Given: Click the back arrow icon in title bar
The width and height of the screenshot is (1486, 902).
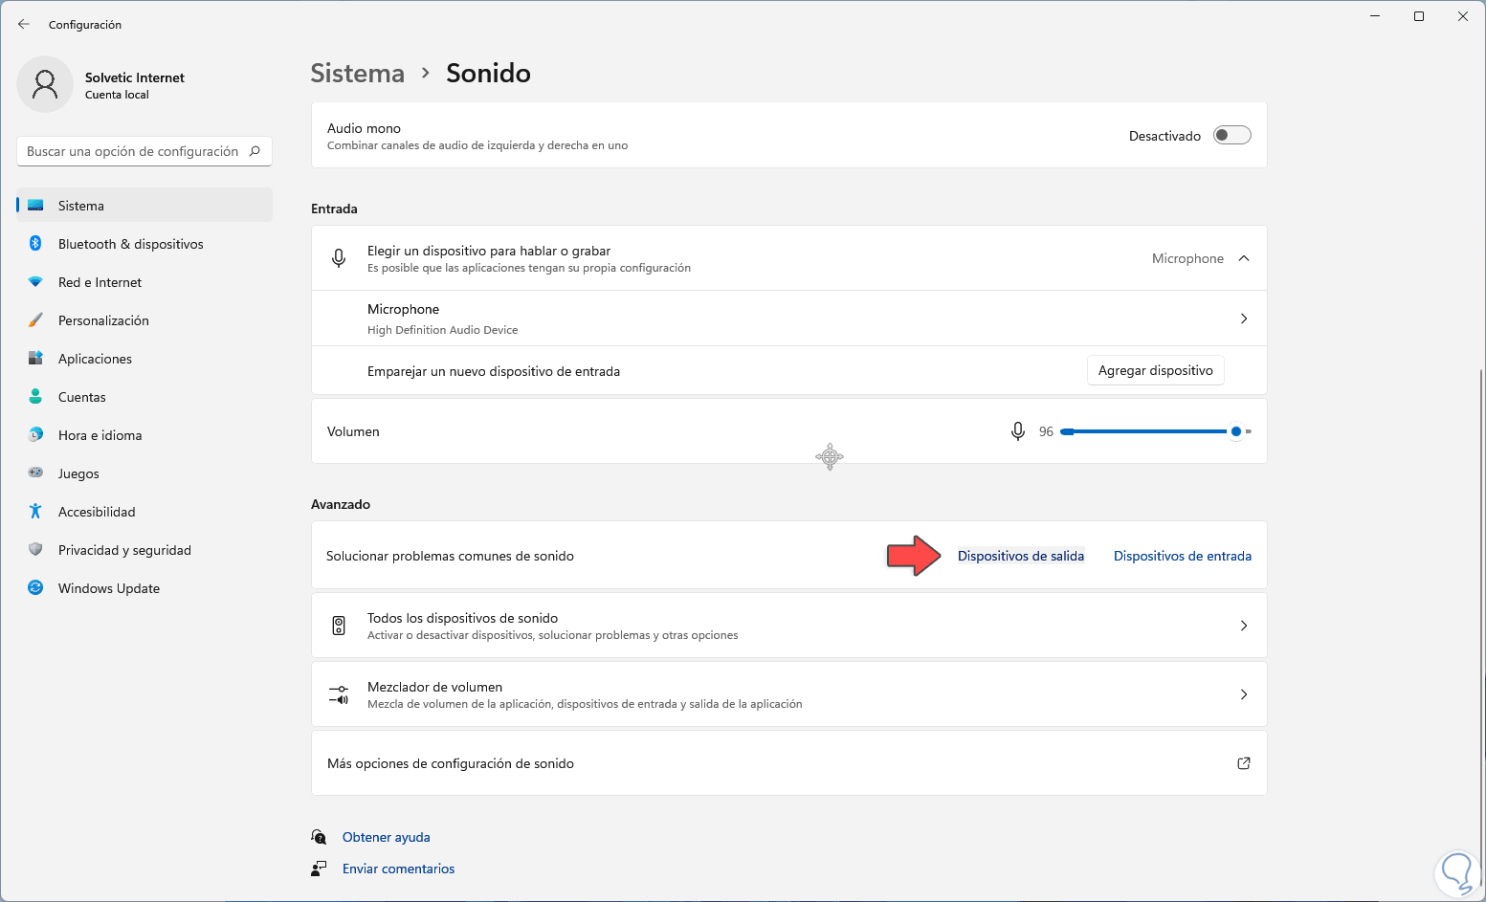Looking at the screenshot, I should click(x=24, y=24).
